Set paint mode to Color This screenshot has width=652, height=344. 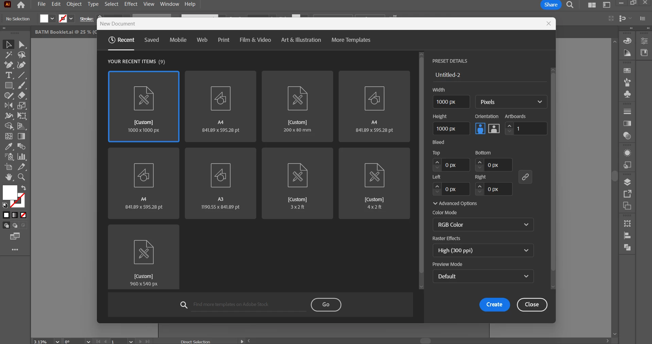pos(6,215)
